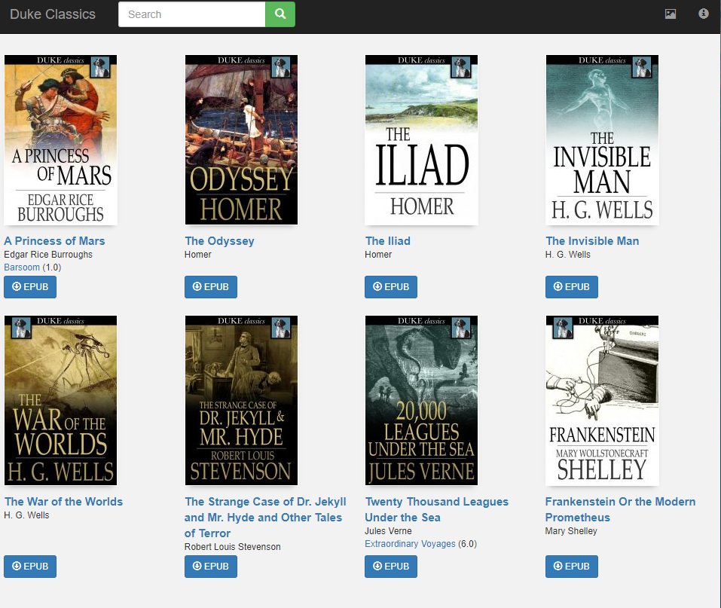Click the image gallery icon in header

[671, 14]
